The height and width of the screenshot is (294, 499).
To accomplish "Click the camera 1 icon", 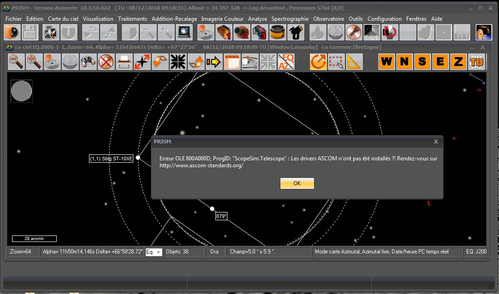I will tap(224, 32).
